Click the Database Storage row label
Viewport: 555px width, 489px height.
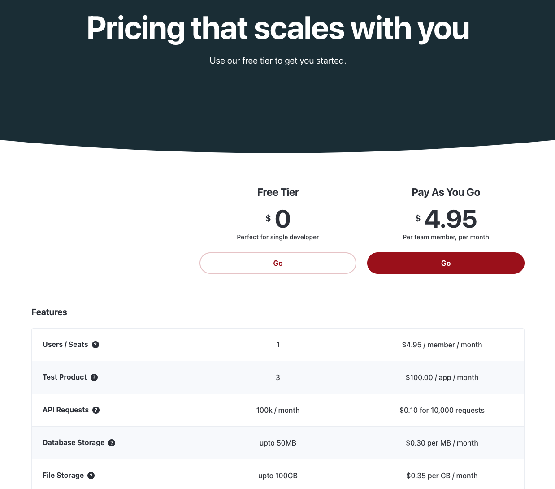tap(74, 442)
